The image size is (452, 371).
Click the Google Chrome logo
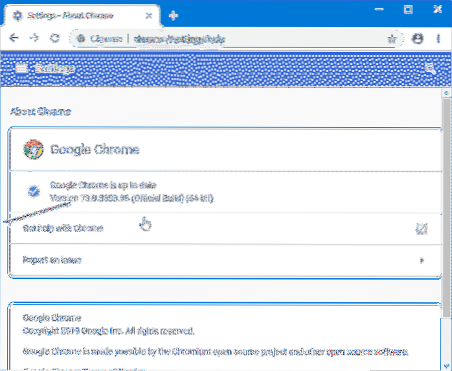[x=33, y=150]
